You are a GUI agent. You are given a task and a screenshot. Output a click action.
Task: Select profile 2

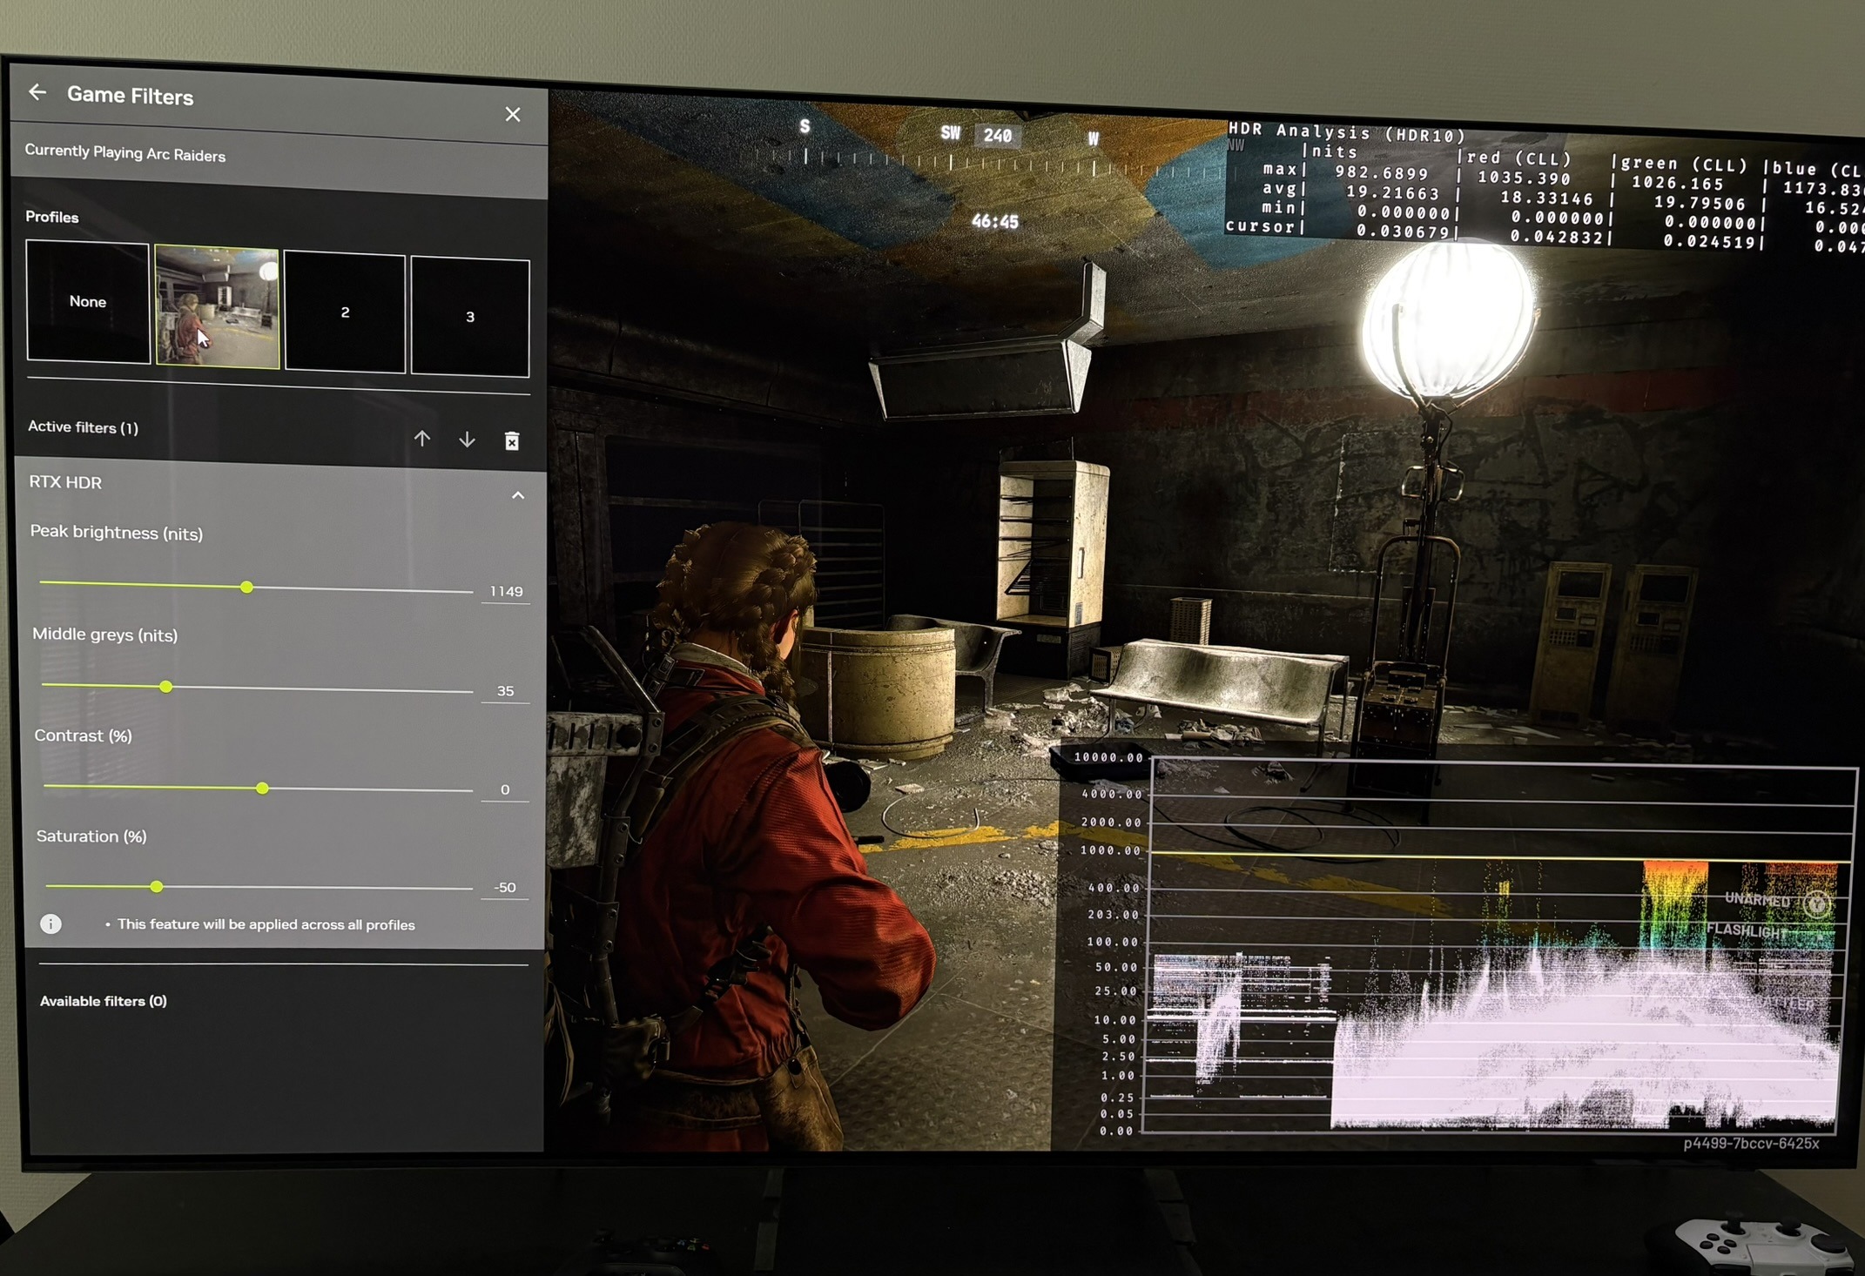345,312
